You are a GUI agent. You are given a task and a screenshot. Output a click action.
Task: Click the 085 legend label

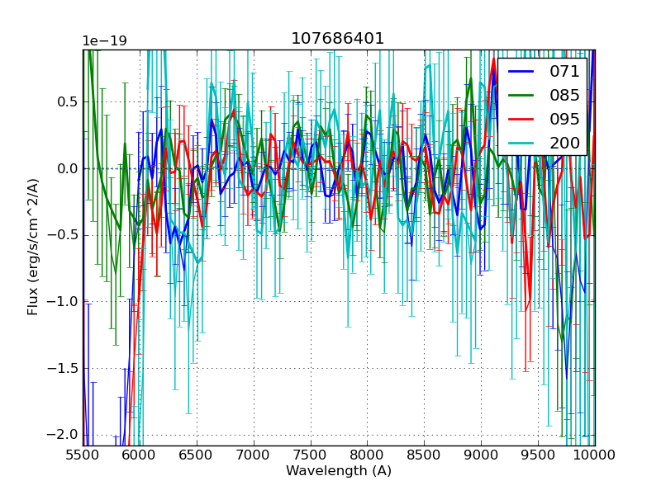[564, 96]
